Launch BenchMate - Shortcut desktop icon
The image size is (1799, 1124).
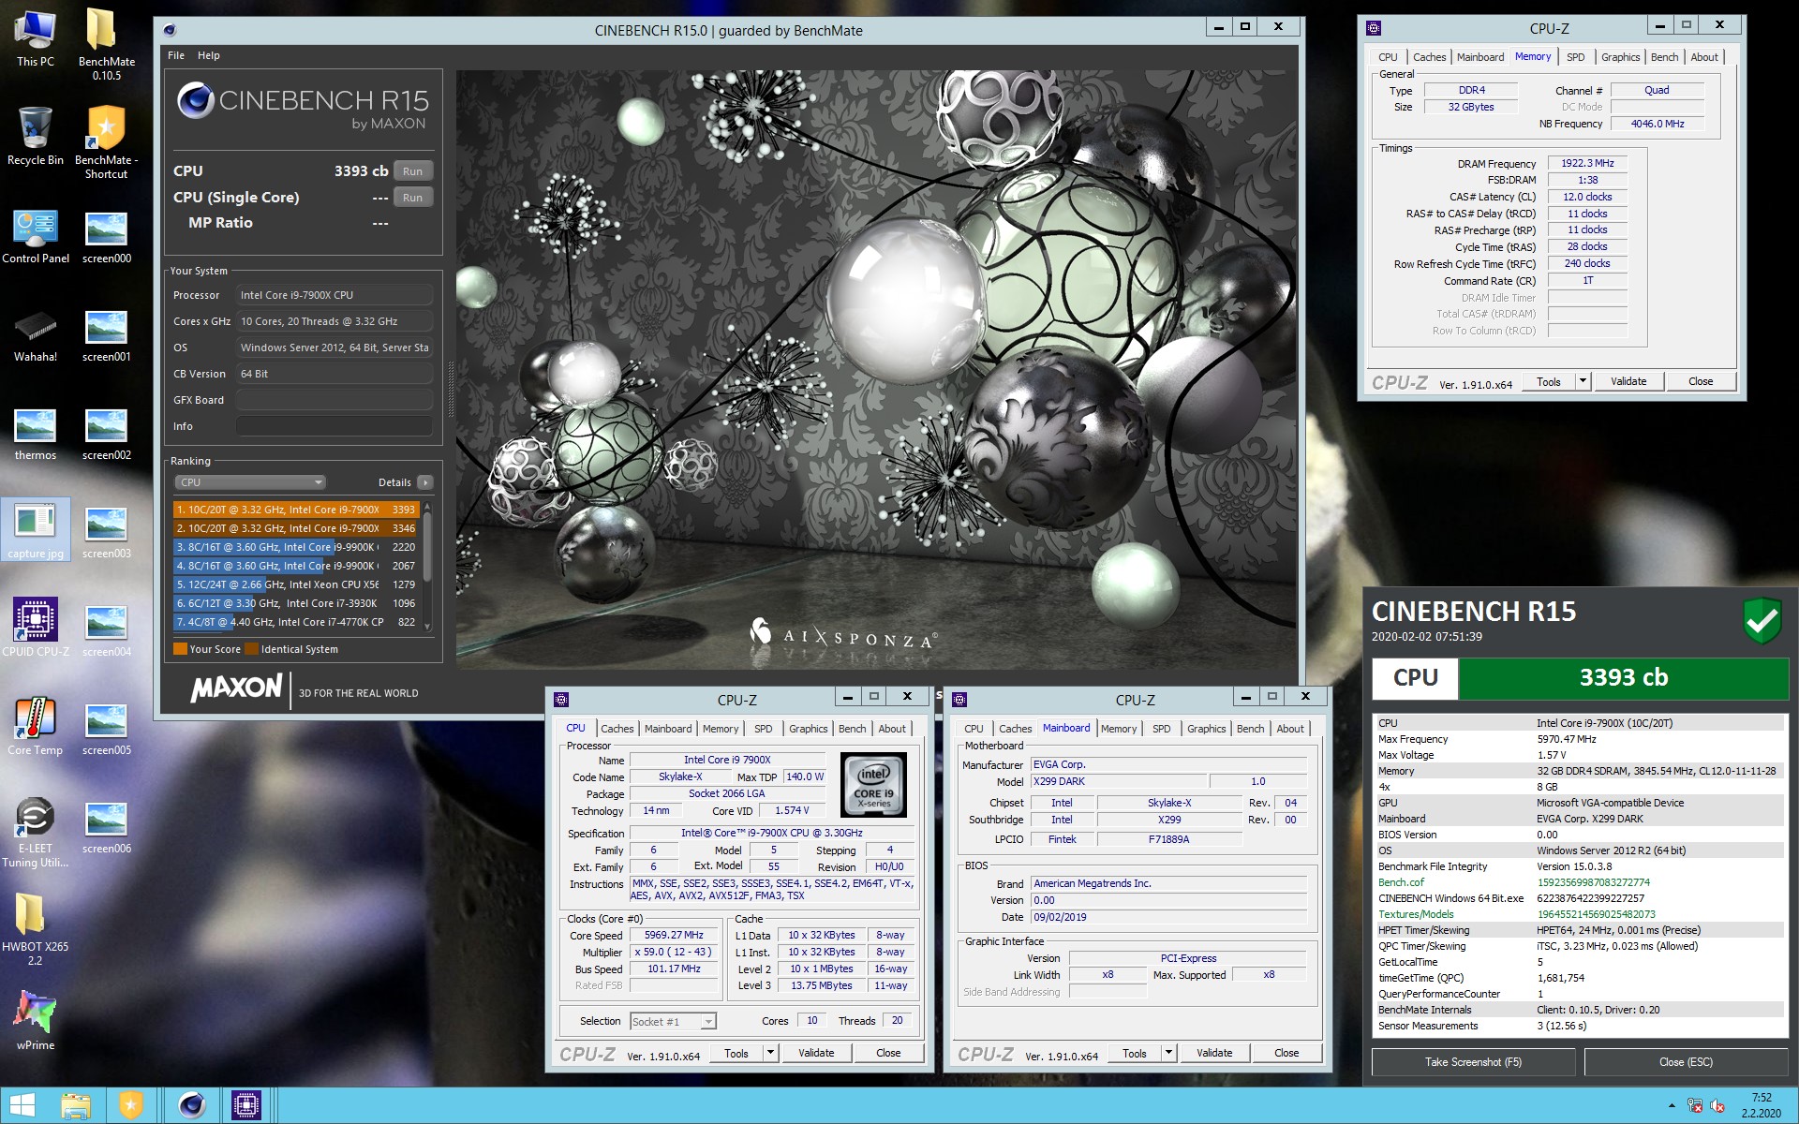coord(106,142)
